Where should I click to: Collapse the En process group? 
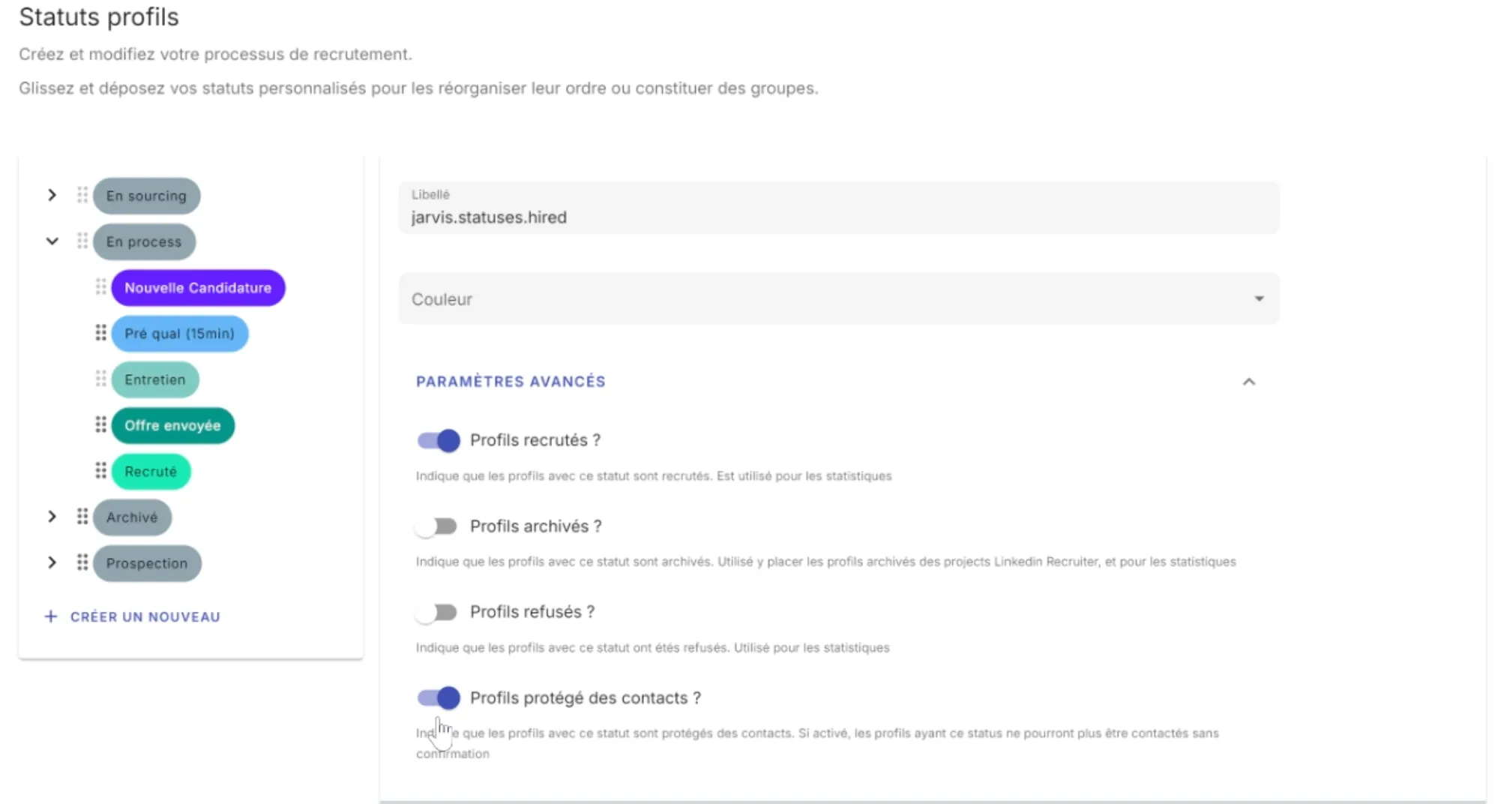[x=52, y=241]
